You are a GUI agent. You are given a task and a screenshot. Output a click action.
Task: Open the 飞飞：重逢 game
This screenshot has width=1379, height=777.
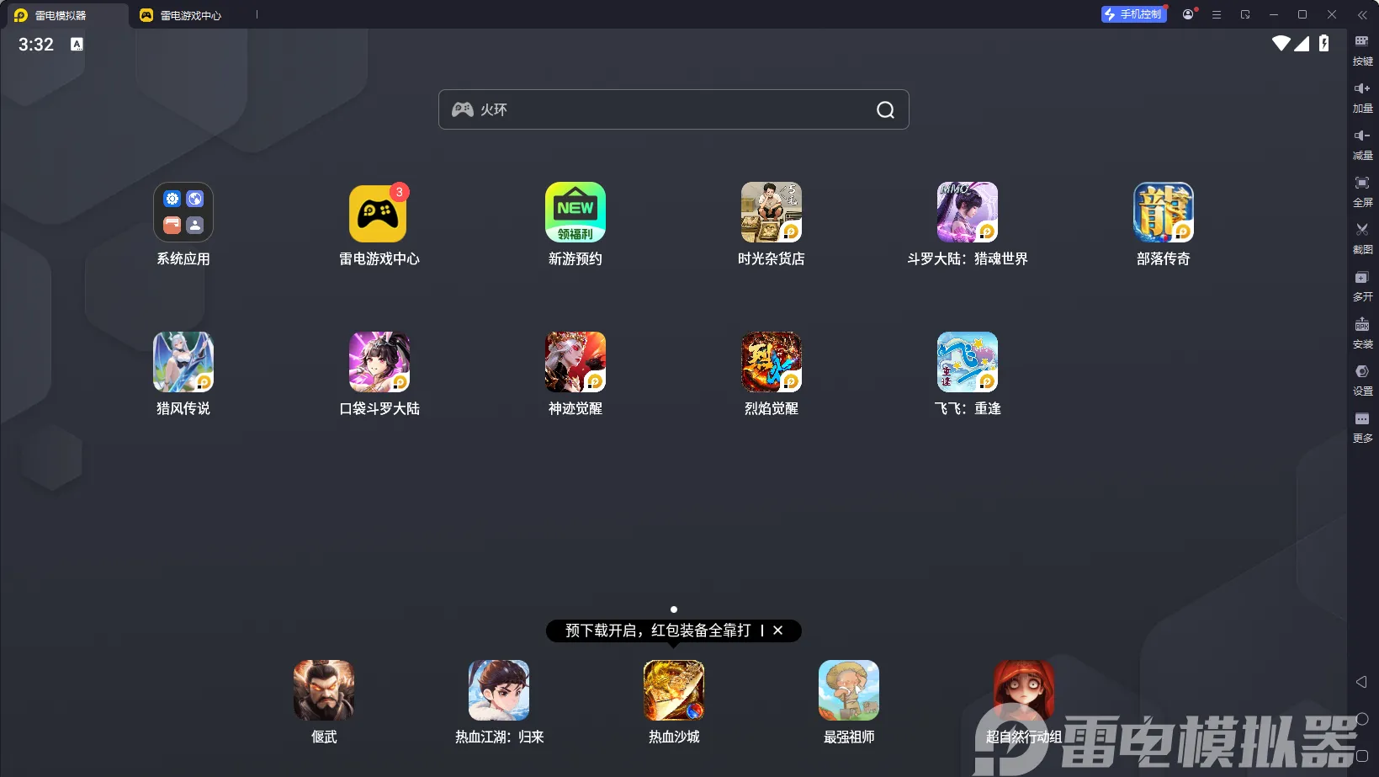(968, 362)
